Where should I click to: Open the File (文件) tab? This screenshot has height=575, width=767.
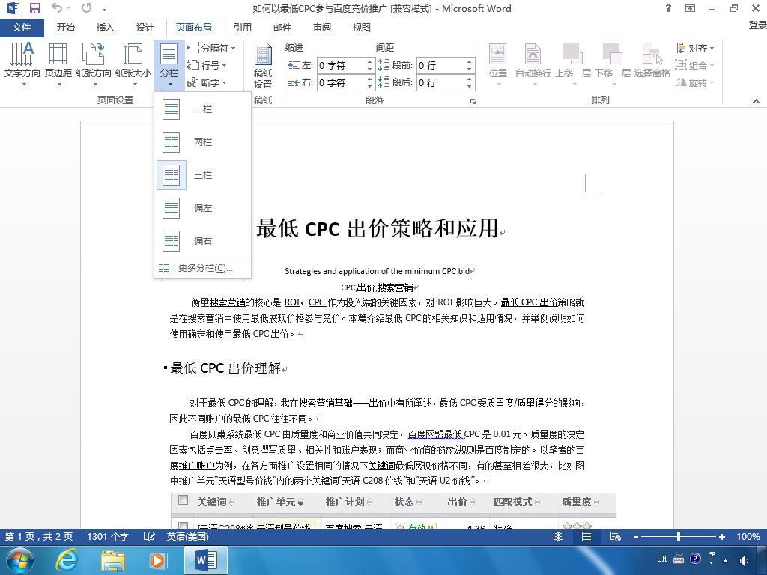coord(22,28)
